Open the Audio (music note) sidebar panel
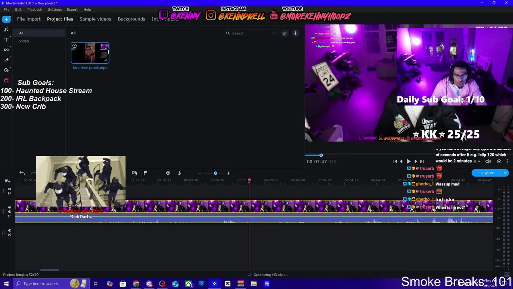 coord(6,29)
